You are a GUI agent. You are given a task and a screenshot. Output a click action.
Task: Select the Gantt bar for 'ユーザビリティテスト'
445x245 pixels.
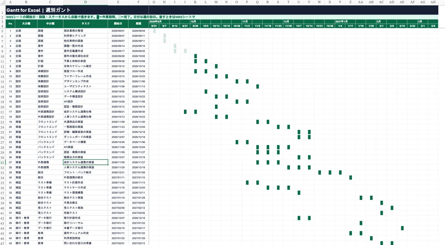(x=257, y=86)
